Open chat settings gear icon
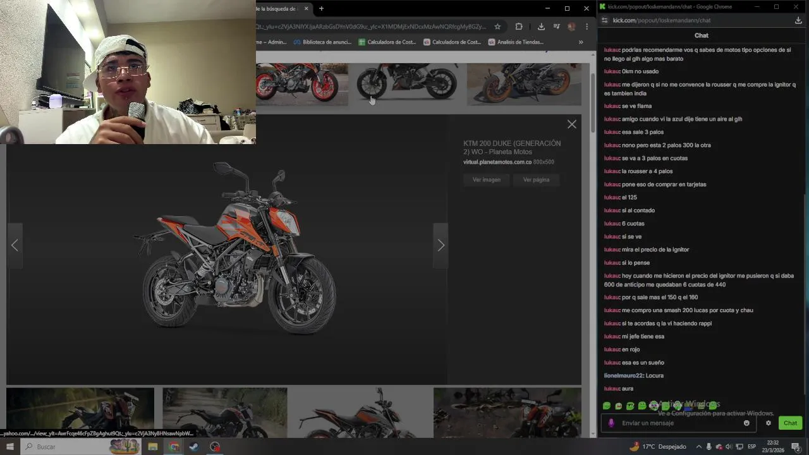This screenshot has height=455, width=809. pos(769,423)
